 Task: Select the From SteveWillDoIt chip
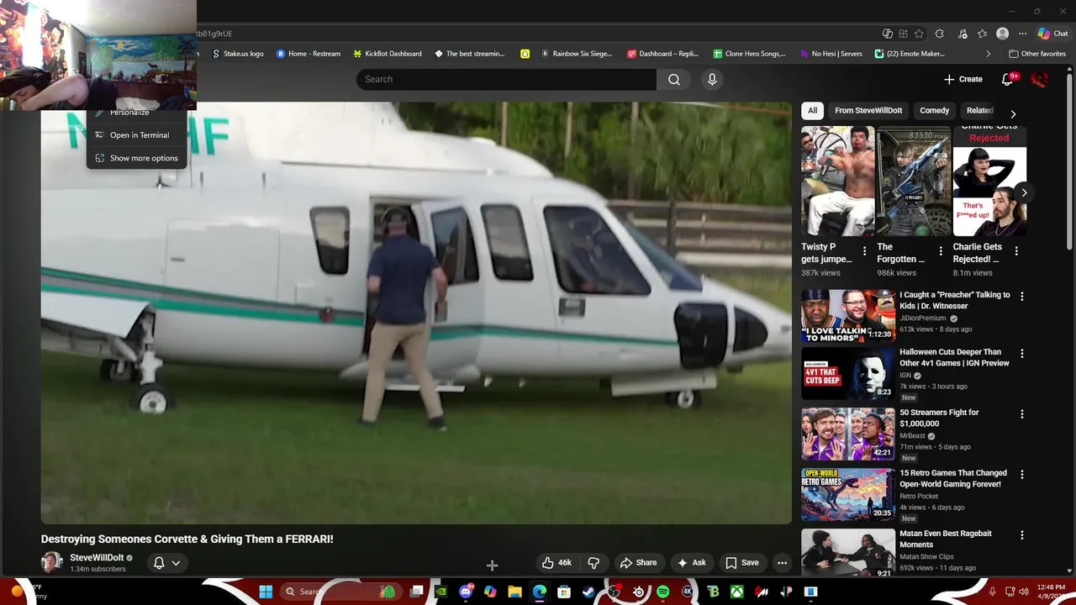pos(868,111)
